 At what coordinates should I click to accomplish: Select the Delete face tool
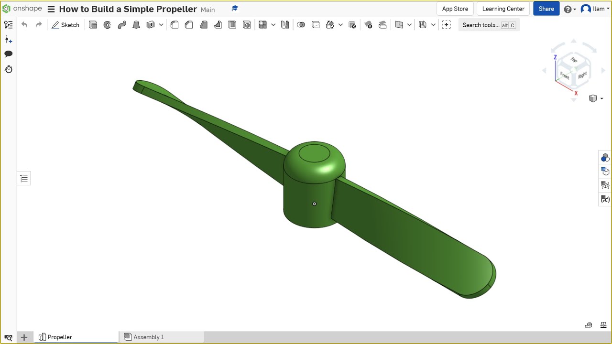(368, 25)
